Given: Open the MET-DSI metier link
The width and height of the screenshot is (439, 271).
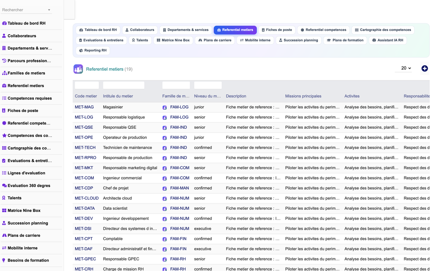Looking at the screenshot, I should coord(83,229).
